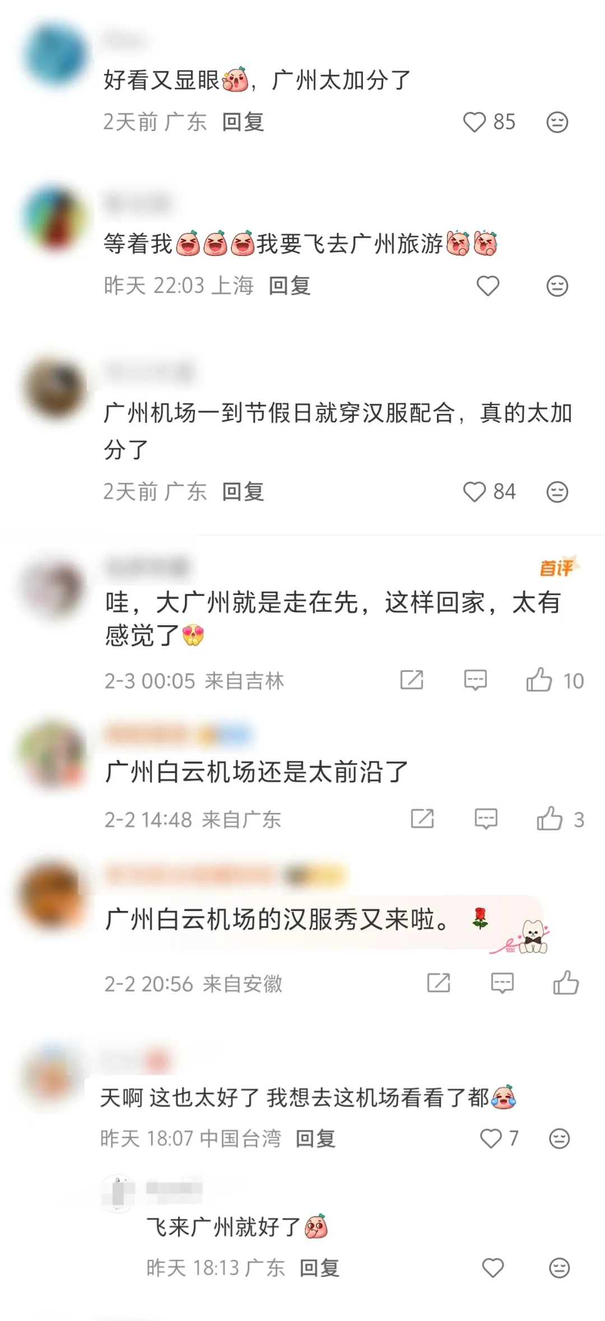This screenshot has height=1321, width=605.
Task: Like the comment with 85 hearts
Action: click(x=474, y=122)
